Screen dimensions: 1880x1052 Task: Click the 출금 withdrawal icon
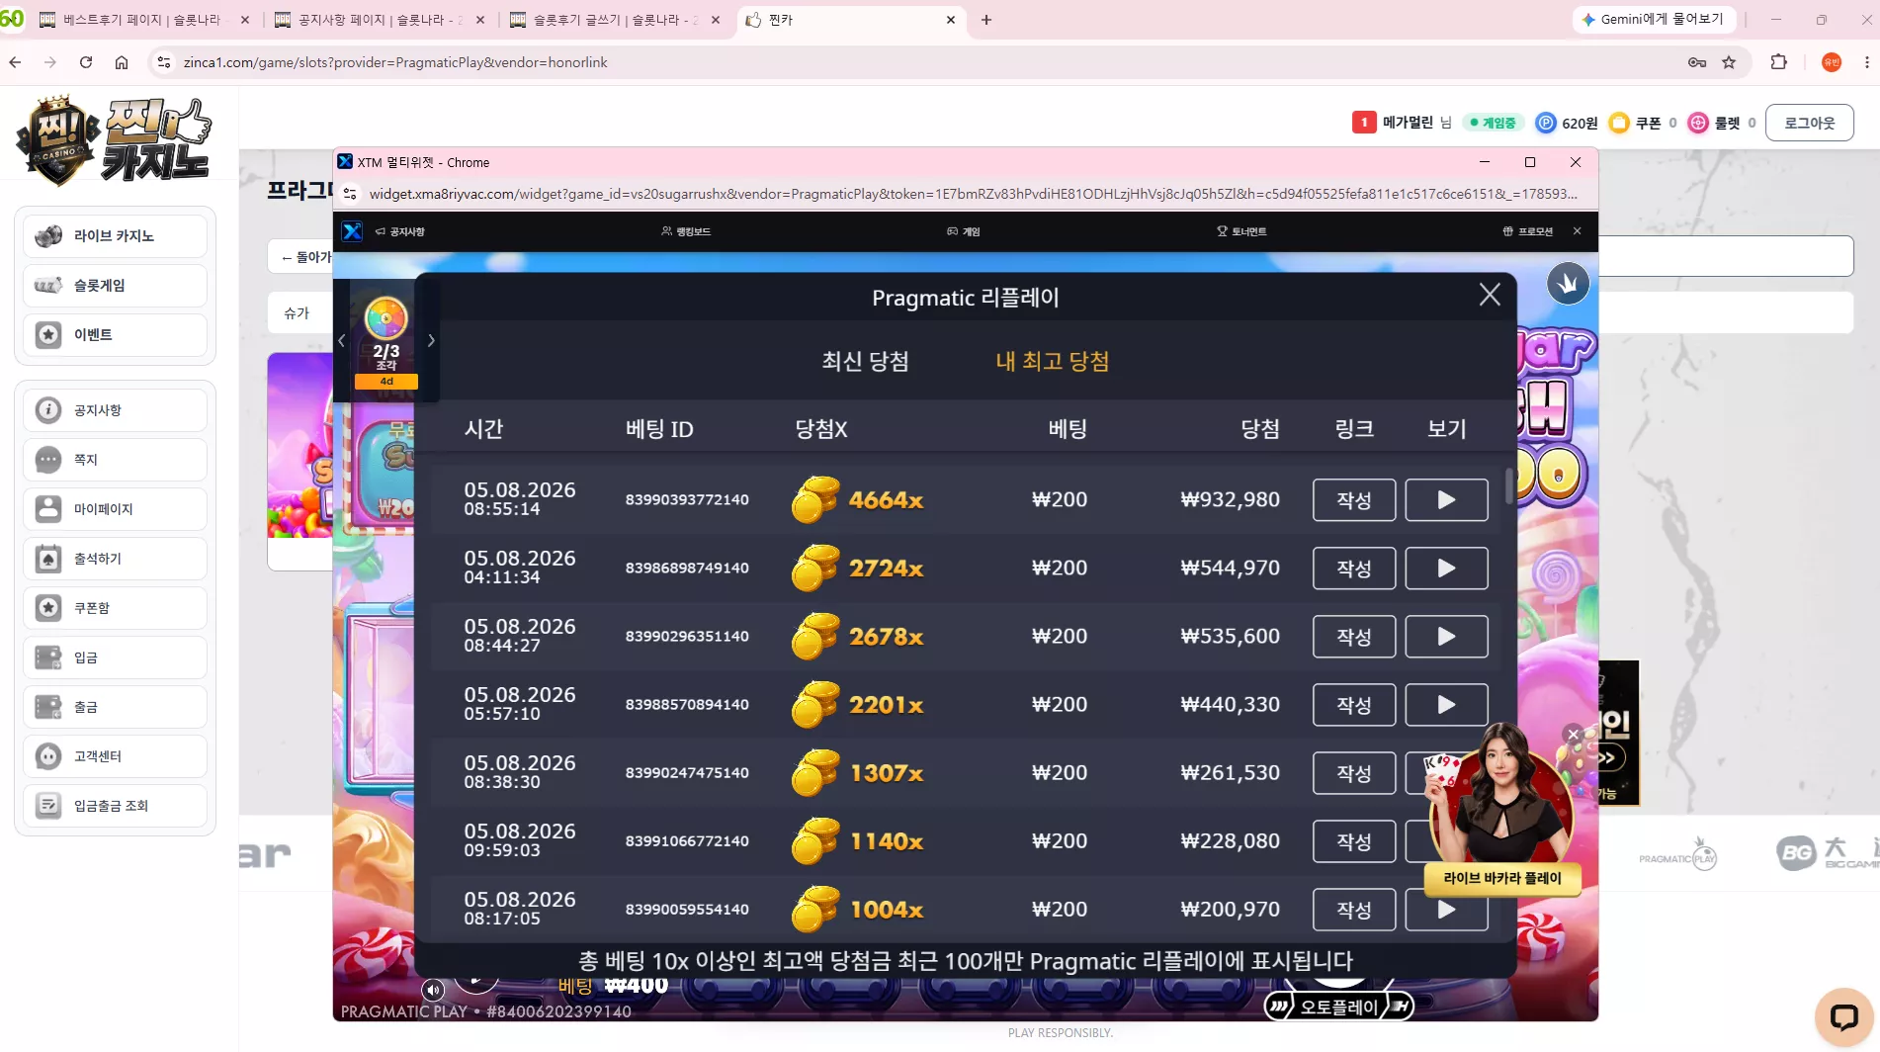pyautogui.click(x=48, y=707)
